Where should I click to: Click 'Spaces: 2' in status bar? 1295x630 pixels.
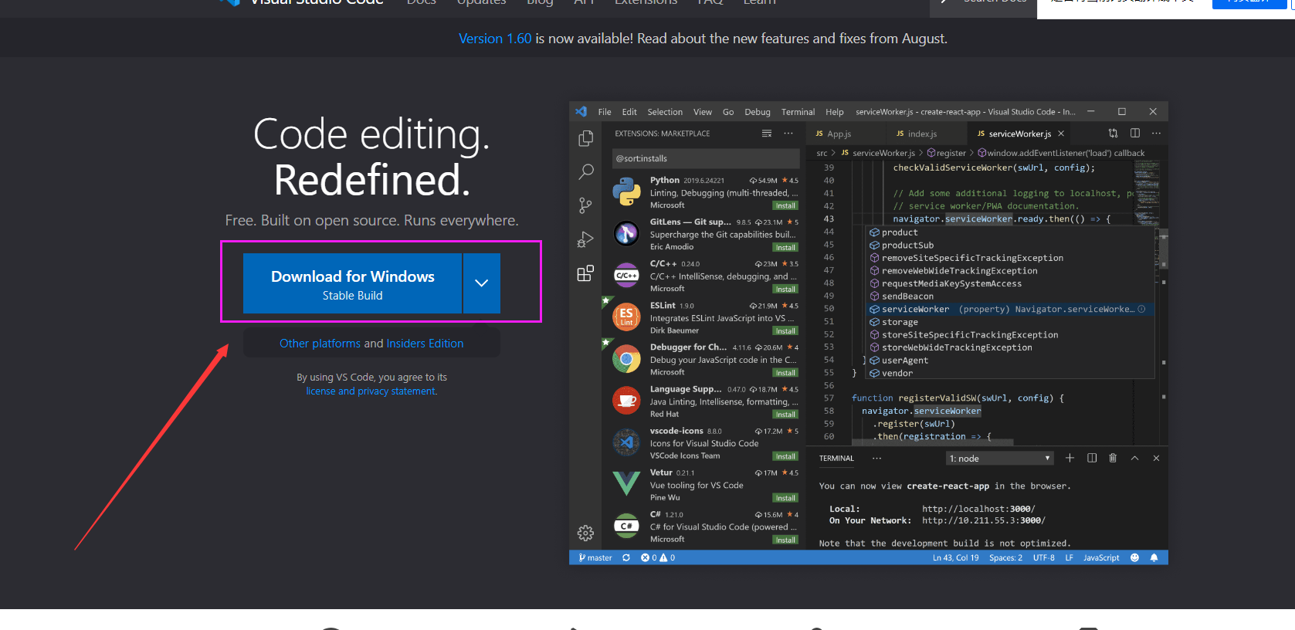tap(1005, 557)
